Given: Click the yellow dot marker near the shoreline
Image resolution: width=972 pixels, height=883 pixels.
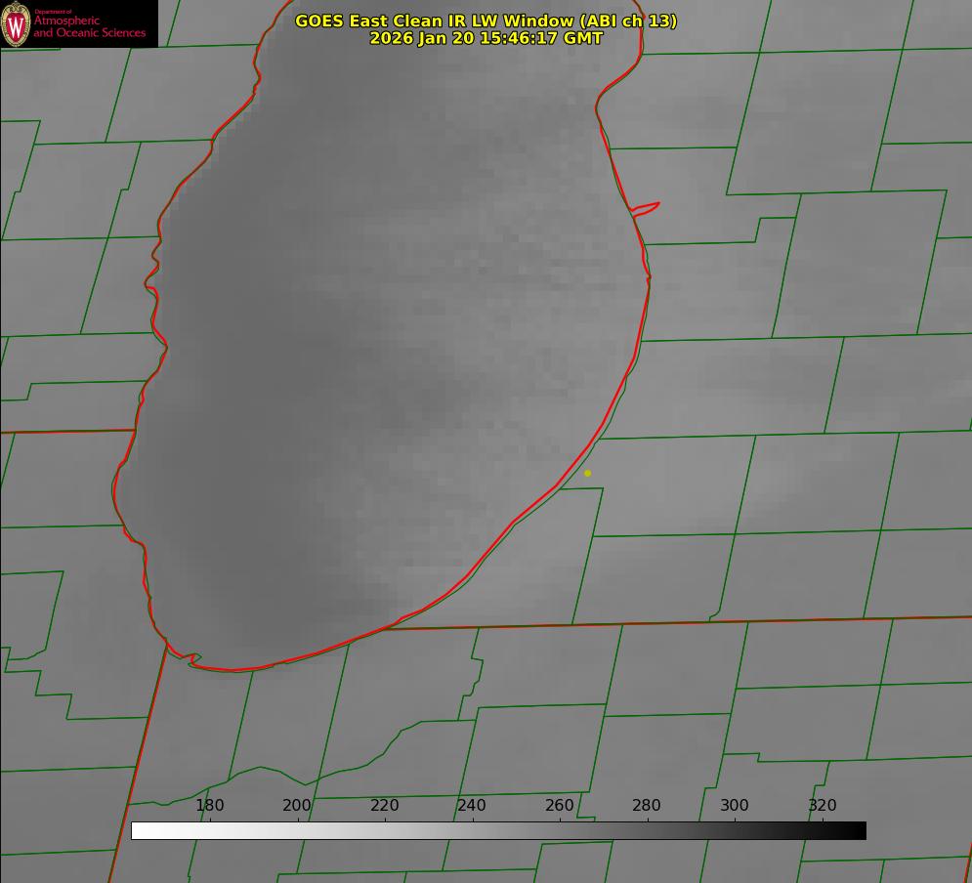Looking at the screenshot, I should [587, 473].
